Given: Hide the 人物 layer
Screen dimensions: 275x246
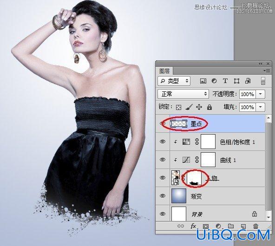Looking at the screenshot, I should [x=163, y=178].
